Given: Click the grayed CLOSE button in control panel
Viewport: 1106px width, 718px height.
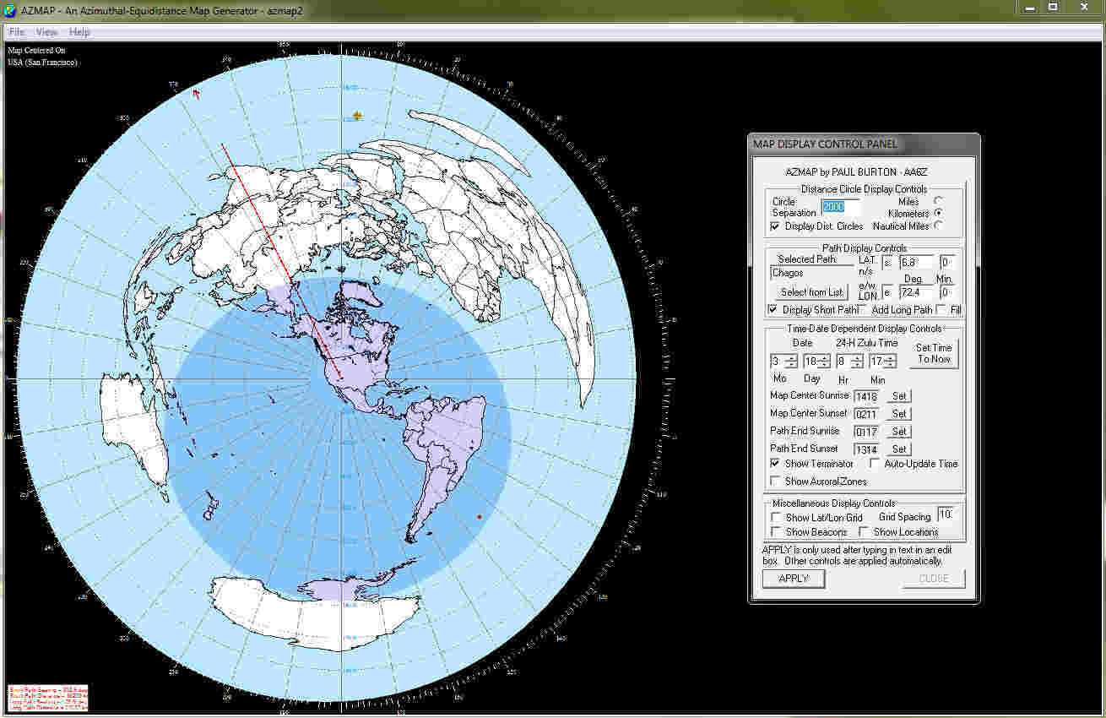Looking at the screenshot, I should tap(934, 579).
